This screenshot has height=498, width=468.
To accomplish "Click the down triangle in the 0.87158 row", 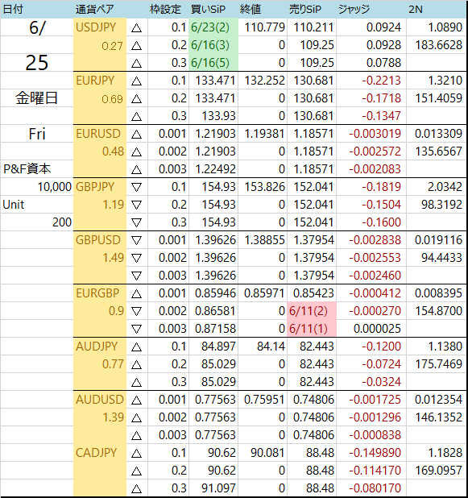I will [x=136, y=329].
